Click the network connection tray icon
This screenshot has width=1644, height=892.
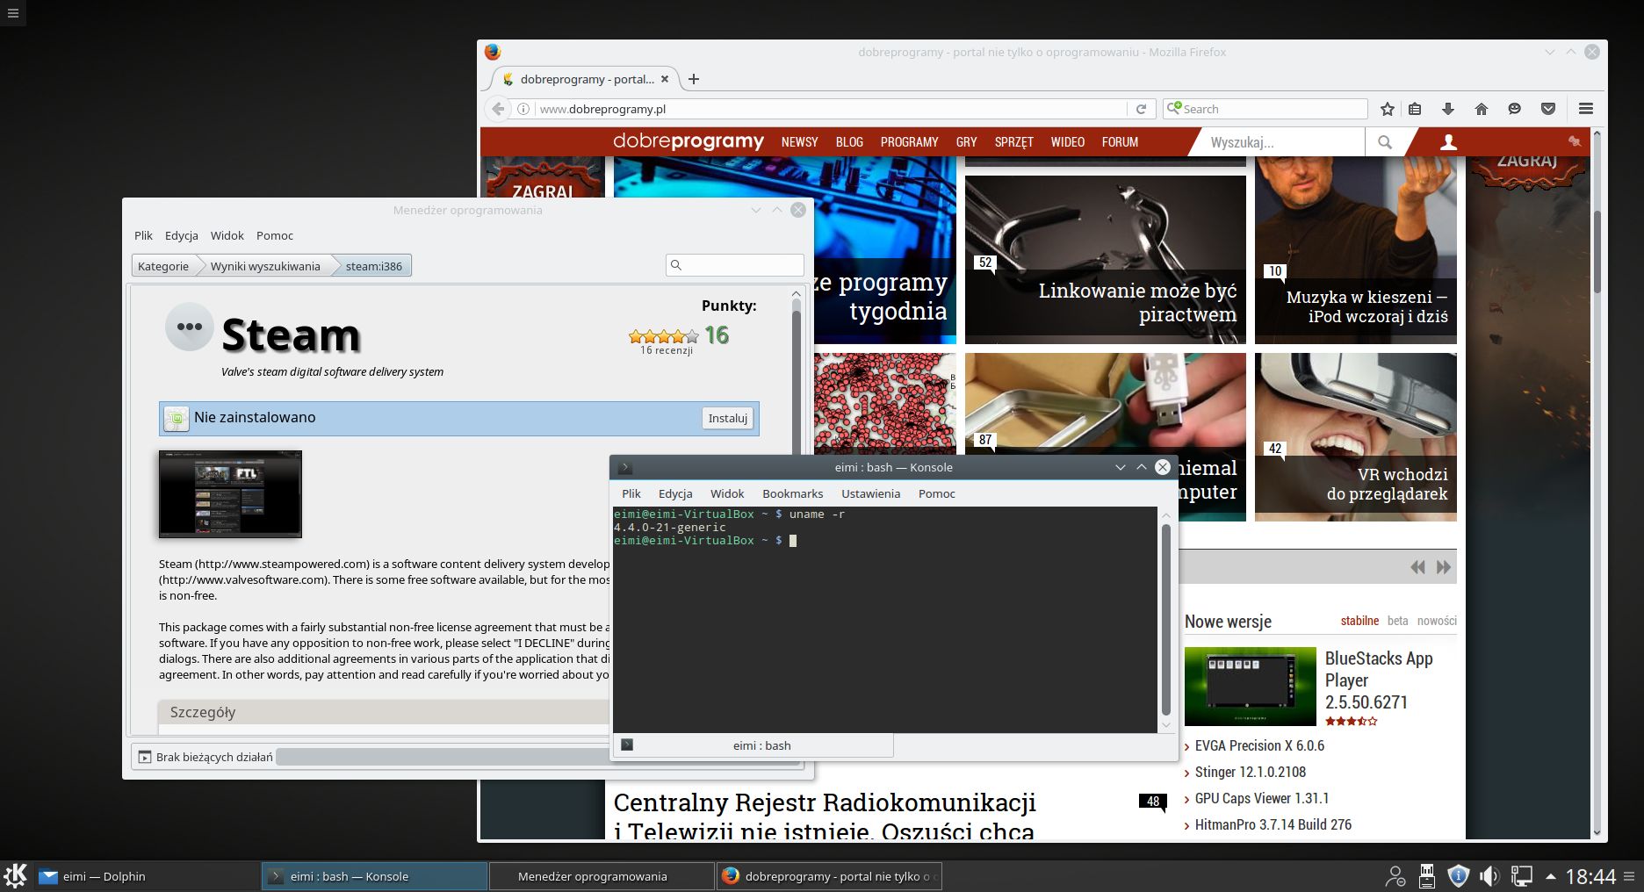tap(1521, 876)
